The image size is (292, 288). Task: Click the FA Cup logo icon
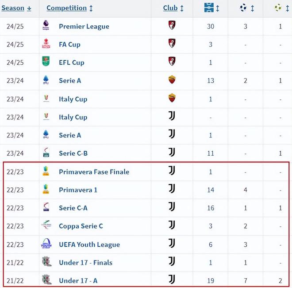tap(46, 44)
